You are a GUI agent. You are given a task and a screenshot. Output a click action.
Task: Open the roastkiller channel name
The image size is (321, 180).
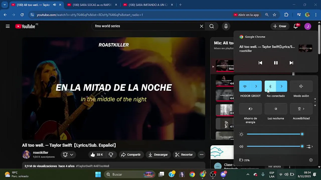click(41, 153)
